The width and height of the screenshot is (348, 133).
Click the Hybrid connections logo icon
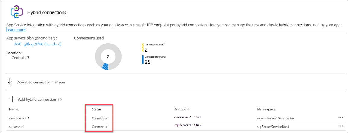click(17, 12)
